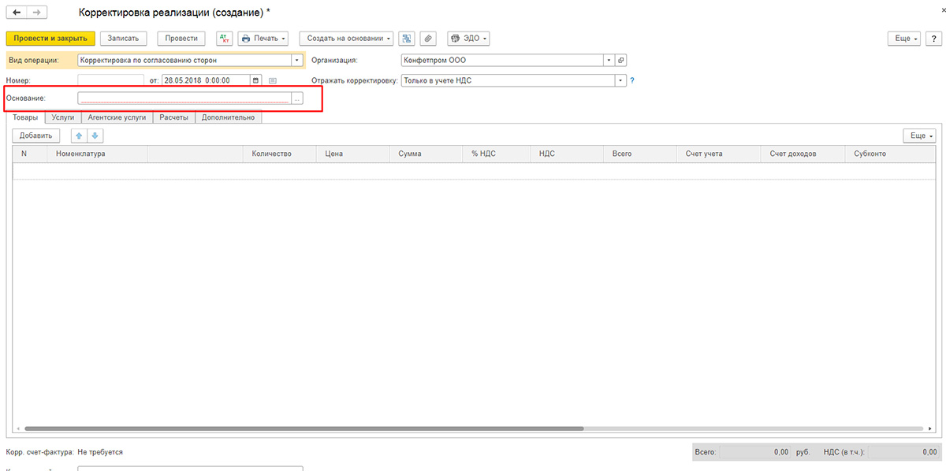Go back using the left arrow
The width and height of the screenshot is (946, 471).
tap(17, 13)
